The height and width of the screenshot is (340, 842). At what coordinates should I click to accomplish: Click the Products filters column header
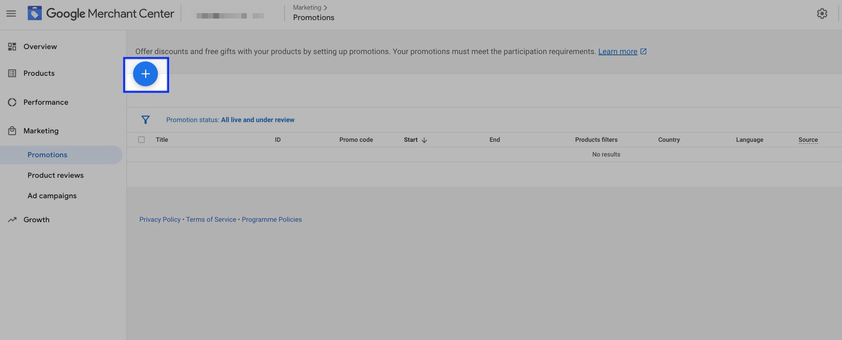tap(596, 140)
